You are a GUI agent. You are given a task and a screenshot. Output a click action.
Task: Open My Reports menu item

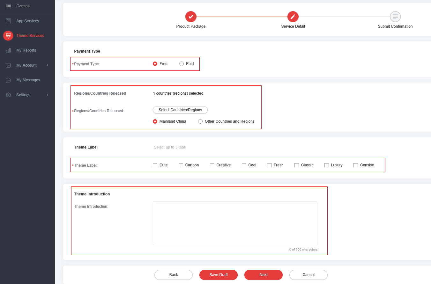[26, 50]
